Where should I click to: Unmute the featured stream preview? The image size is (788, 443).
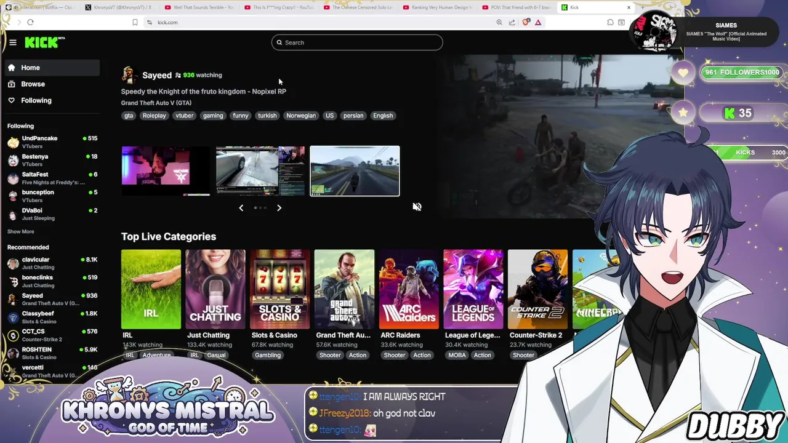click(x=417, y=207)
